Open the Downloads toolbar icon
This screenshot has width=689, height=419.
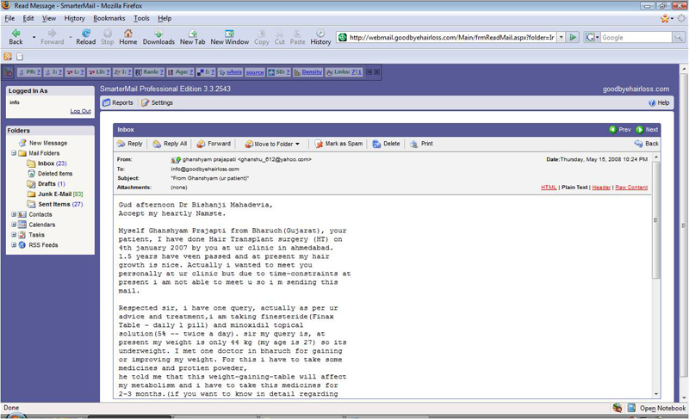click(158, 36)
